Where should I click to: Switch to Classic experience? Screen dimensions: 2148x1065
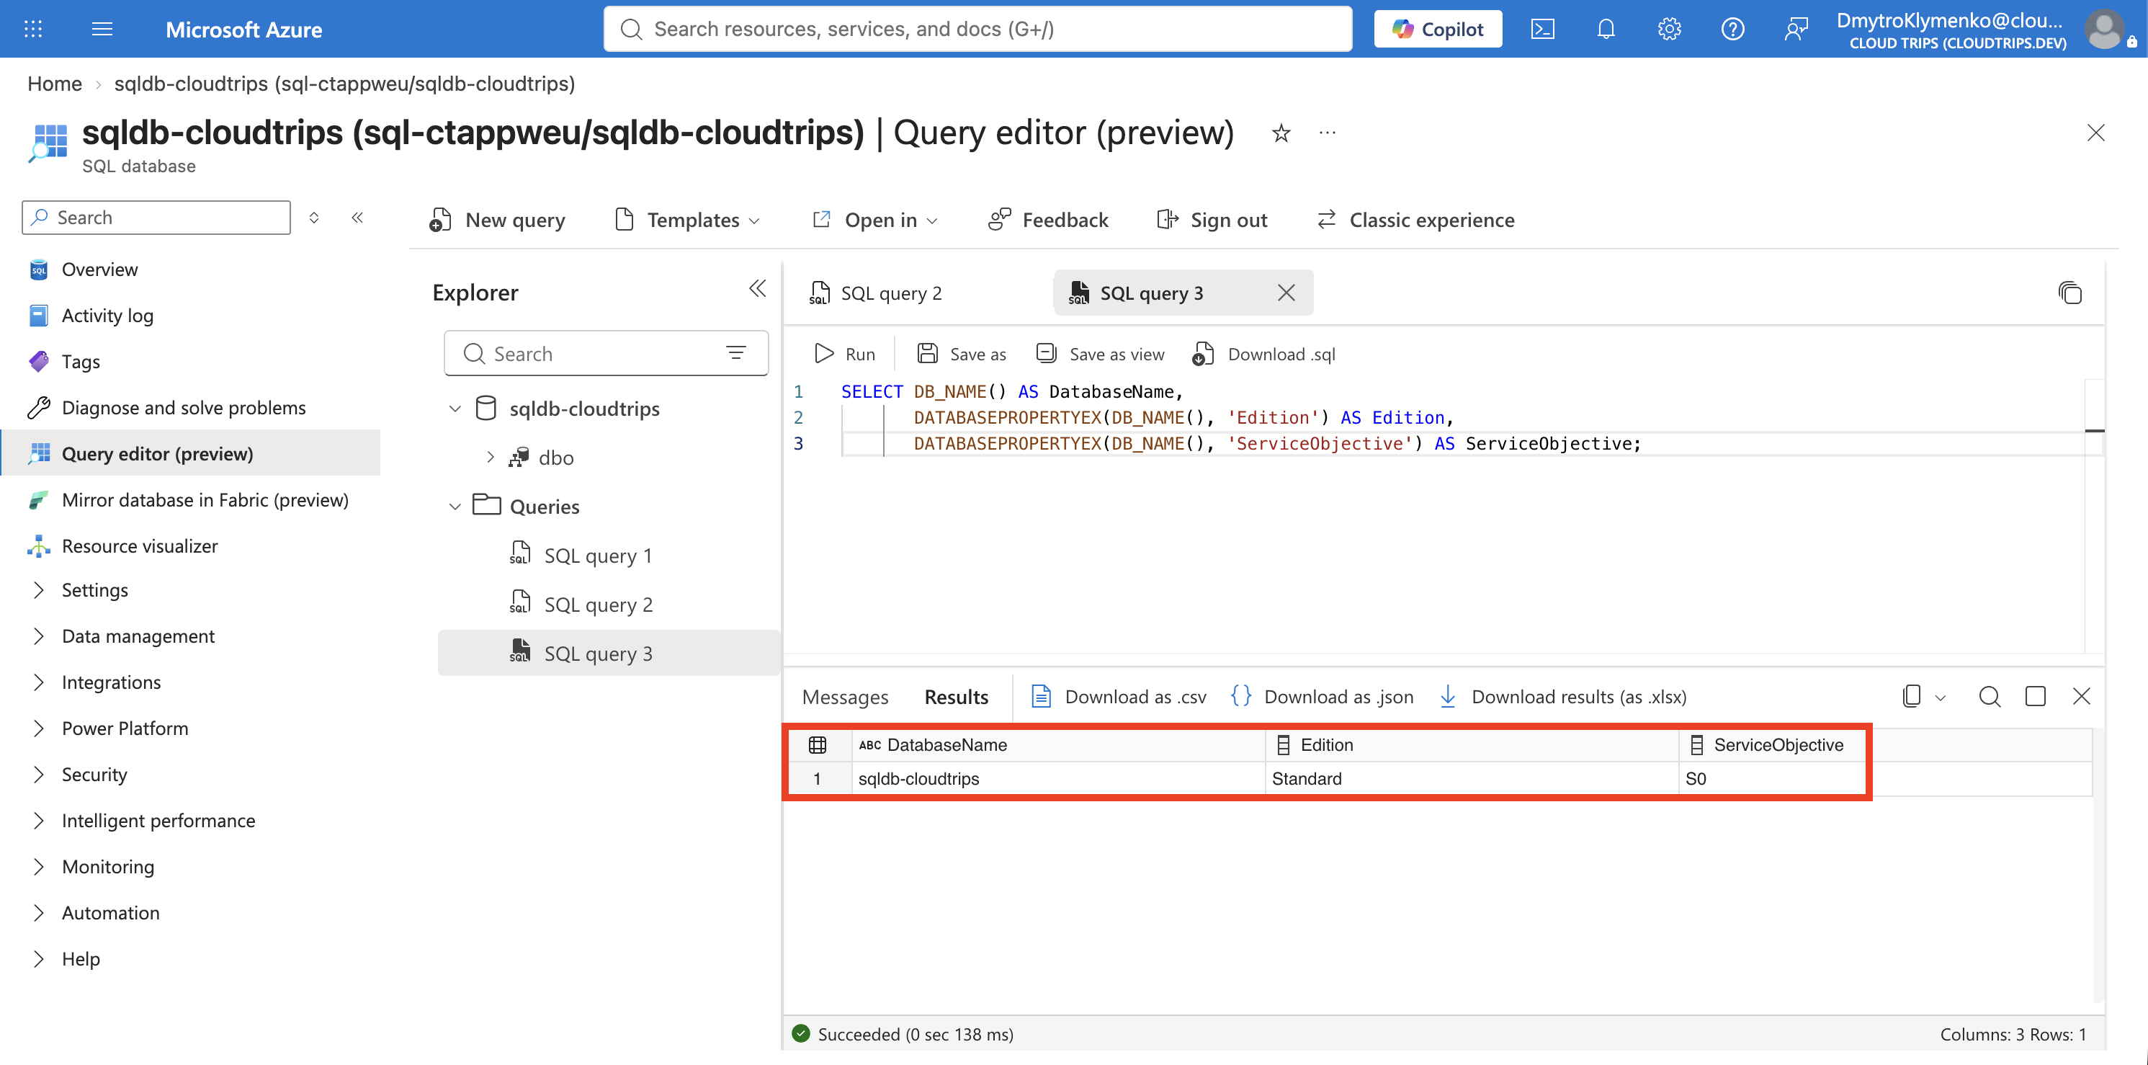point(1415,220)
